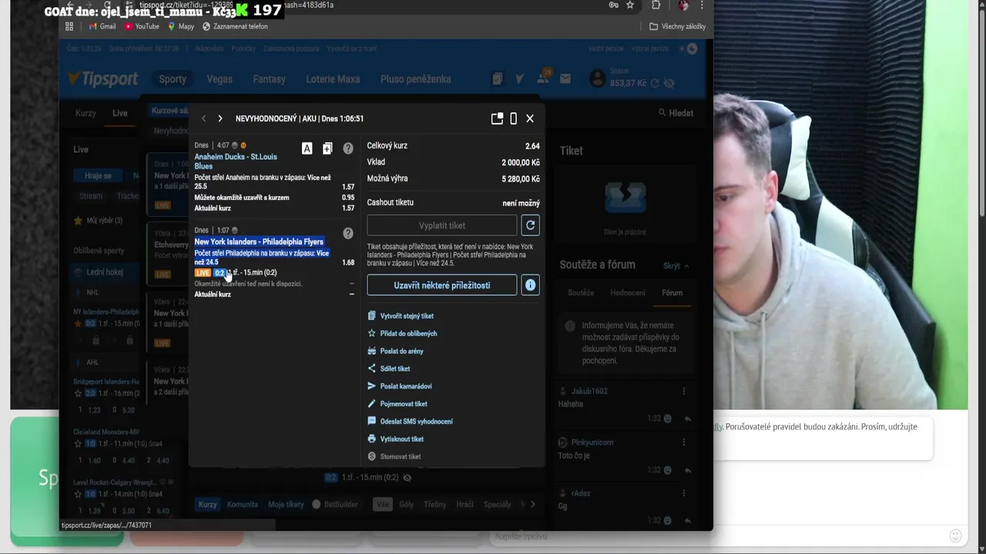Collapse forum with 'Skrýt'
Viewport: 986px width, 554px height.
click(676, 266)
